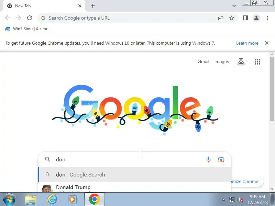Bookmark this tab with the star icon
The height and width of the screenshot is (206, 275).
coord(232,18)
